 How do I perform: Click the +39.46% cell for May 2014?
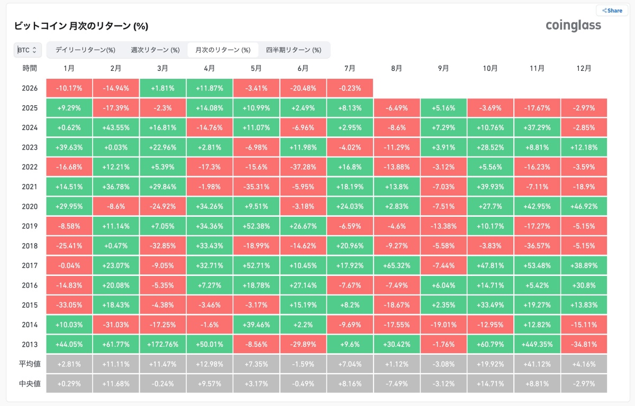256,325
